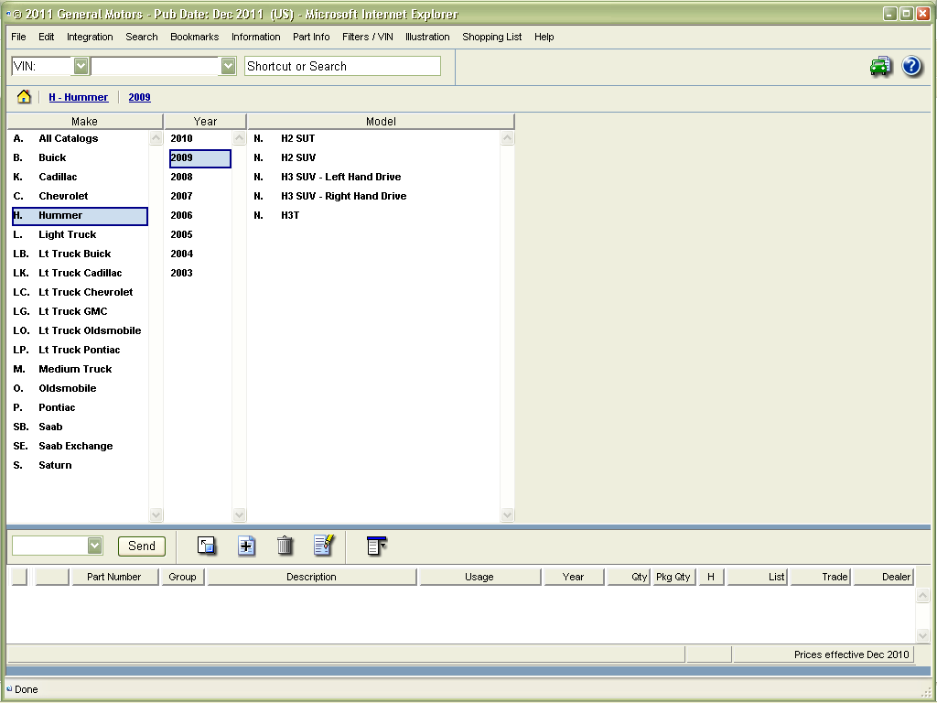The height and width of the screenshot is (703, 937).
Task: Click the Shortcut or Search field
Action: [342, 66]
